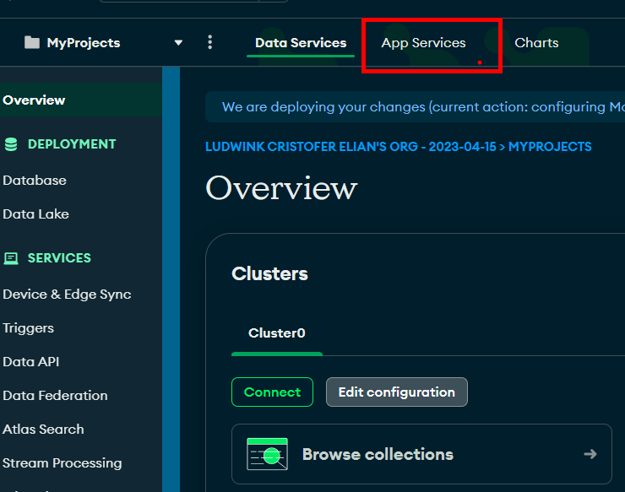This screenshot has height=492, width=625.
Task: Click the MYPROJECTS breadcrumb link
Action: click(x=550, y=147)
